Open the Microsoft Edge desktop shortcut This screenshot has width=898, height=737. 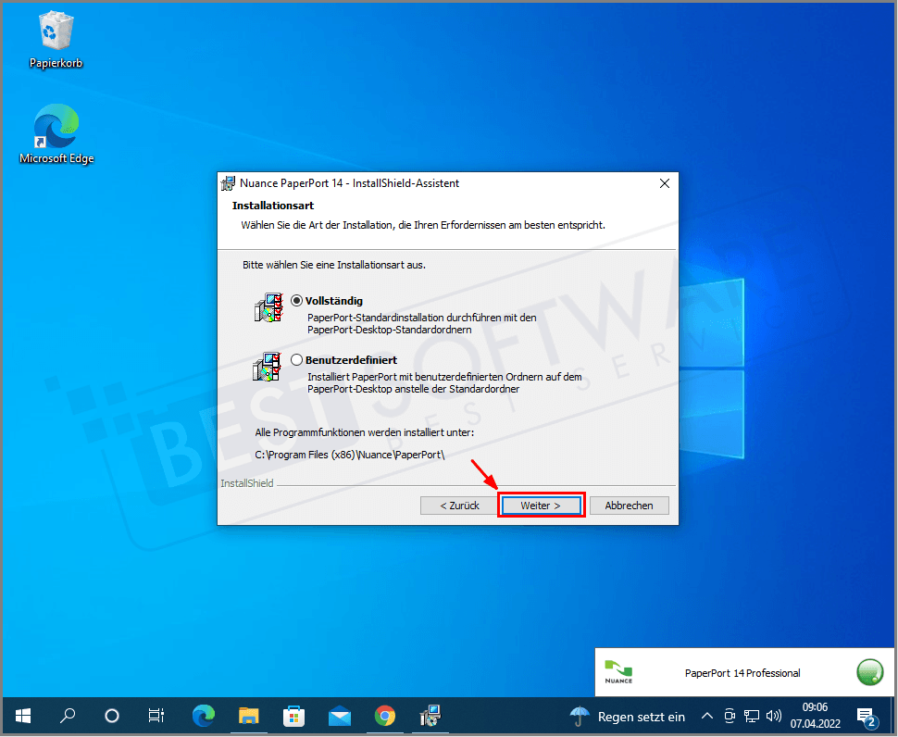[56, 134]
